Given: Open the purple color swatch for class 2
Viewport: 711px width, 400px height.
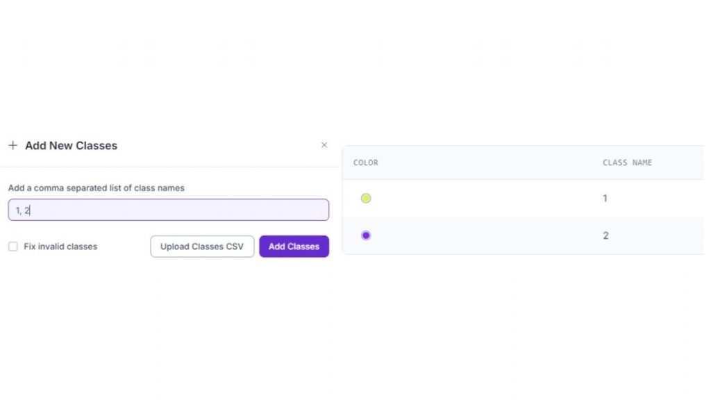Looking at the screenshot, I should 366,235.
